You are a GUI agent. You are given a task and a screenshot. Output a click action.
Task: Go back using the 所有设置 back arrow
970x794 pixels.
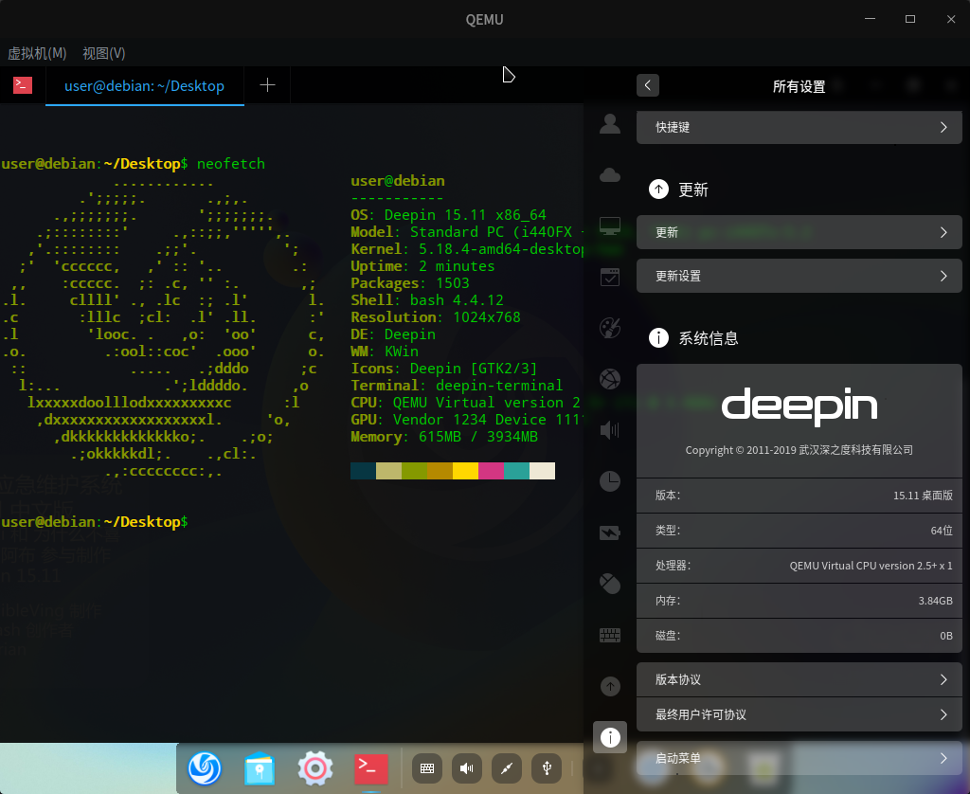click(x=648, y=85)
